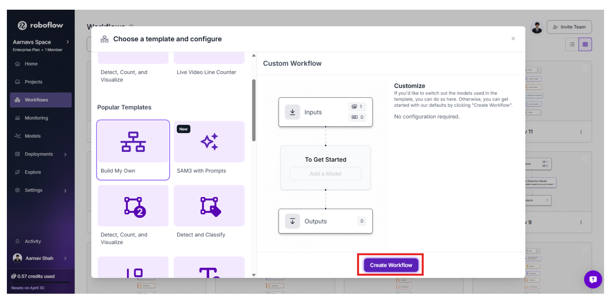Choose the SAM3 with Prompts template
The height and width of the screenshot is (303, 615).
(x=209, y=142)
